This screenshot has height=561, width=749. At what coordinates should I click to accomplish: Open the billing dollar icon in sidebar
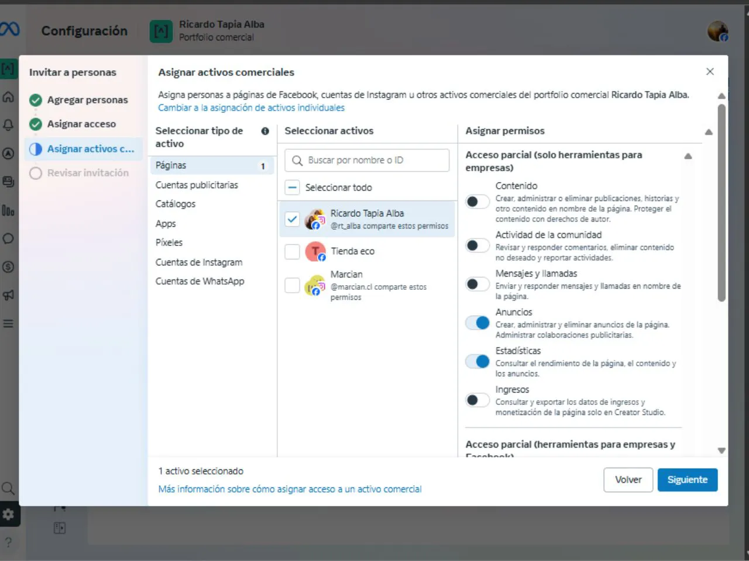pos(8,267)
